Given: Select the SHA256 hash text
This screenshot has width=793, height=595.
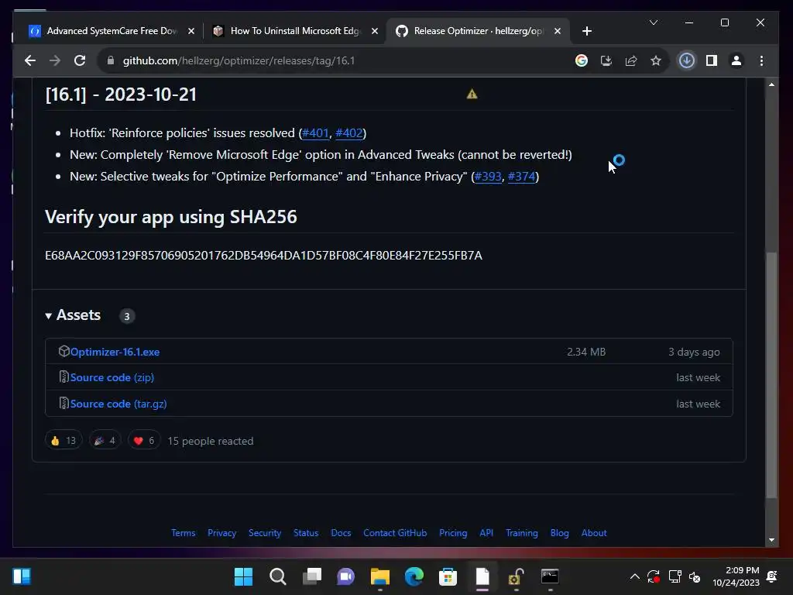Looking at the screenshot, I should [x=263, y=256].
